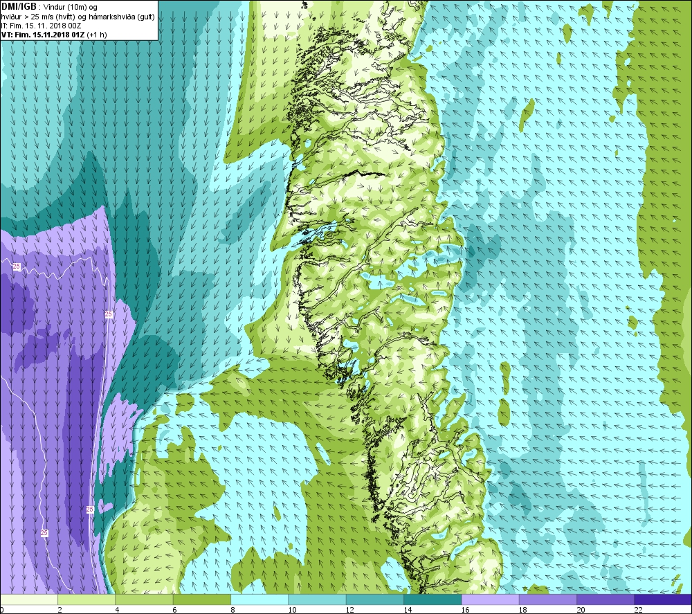Click the '(+1 h)' forecast offset text
This screenshot has height=614, width=692.
click(x=97, y=35)
